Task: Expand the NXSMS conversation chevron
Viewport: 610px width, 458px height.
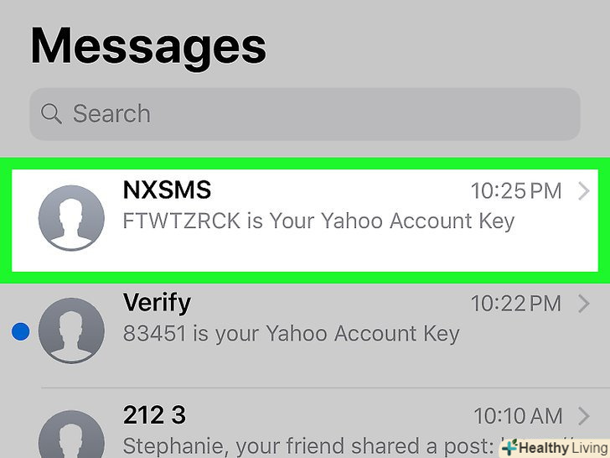Action: click(584, 191)
